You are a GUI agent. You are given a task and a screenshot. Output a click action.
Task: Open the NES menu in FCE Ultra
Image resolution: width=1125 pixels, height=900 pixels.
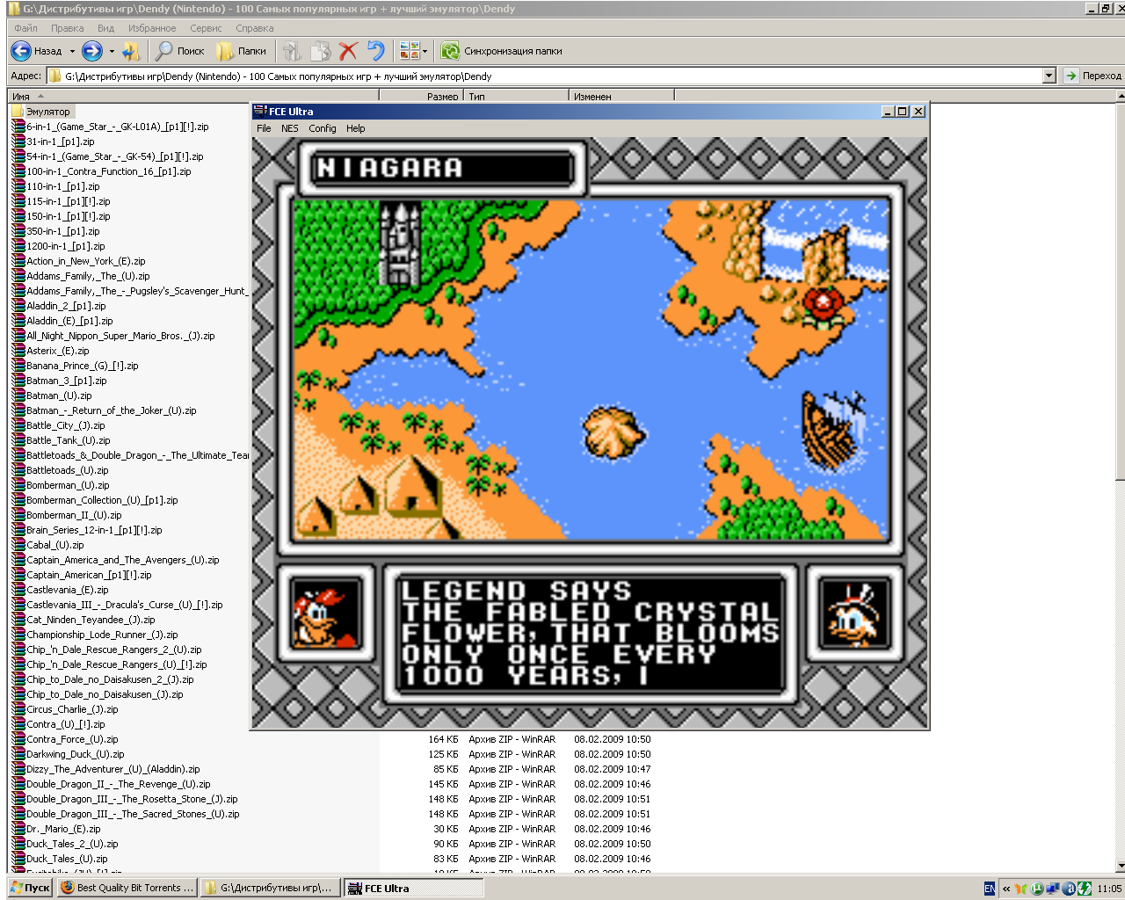click(x=290, y=128)
